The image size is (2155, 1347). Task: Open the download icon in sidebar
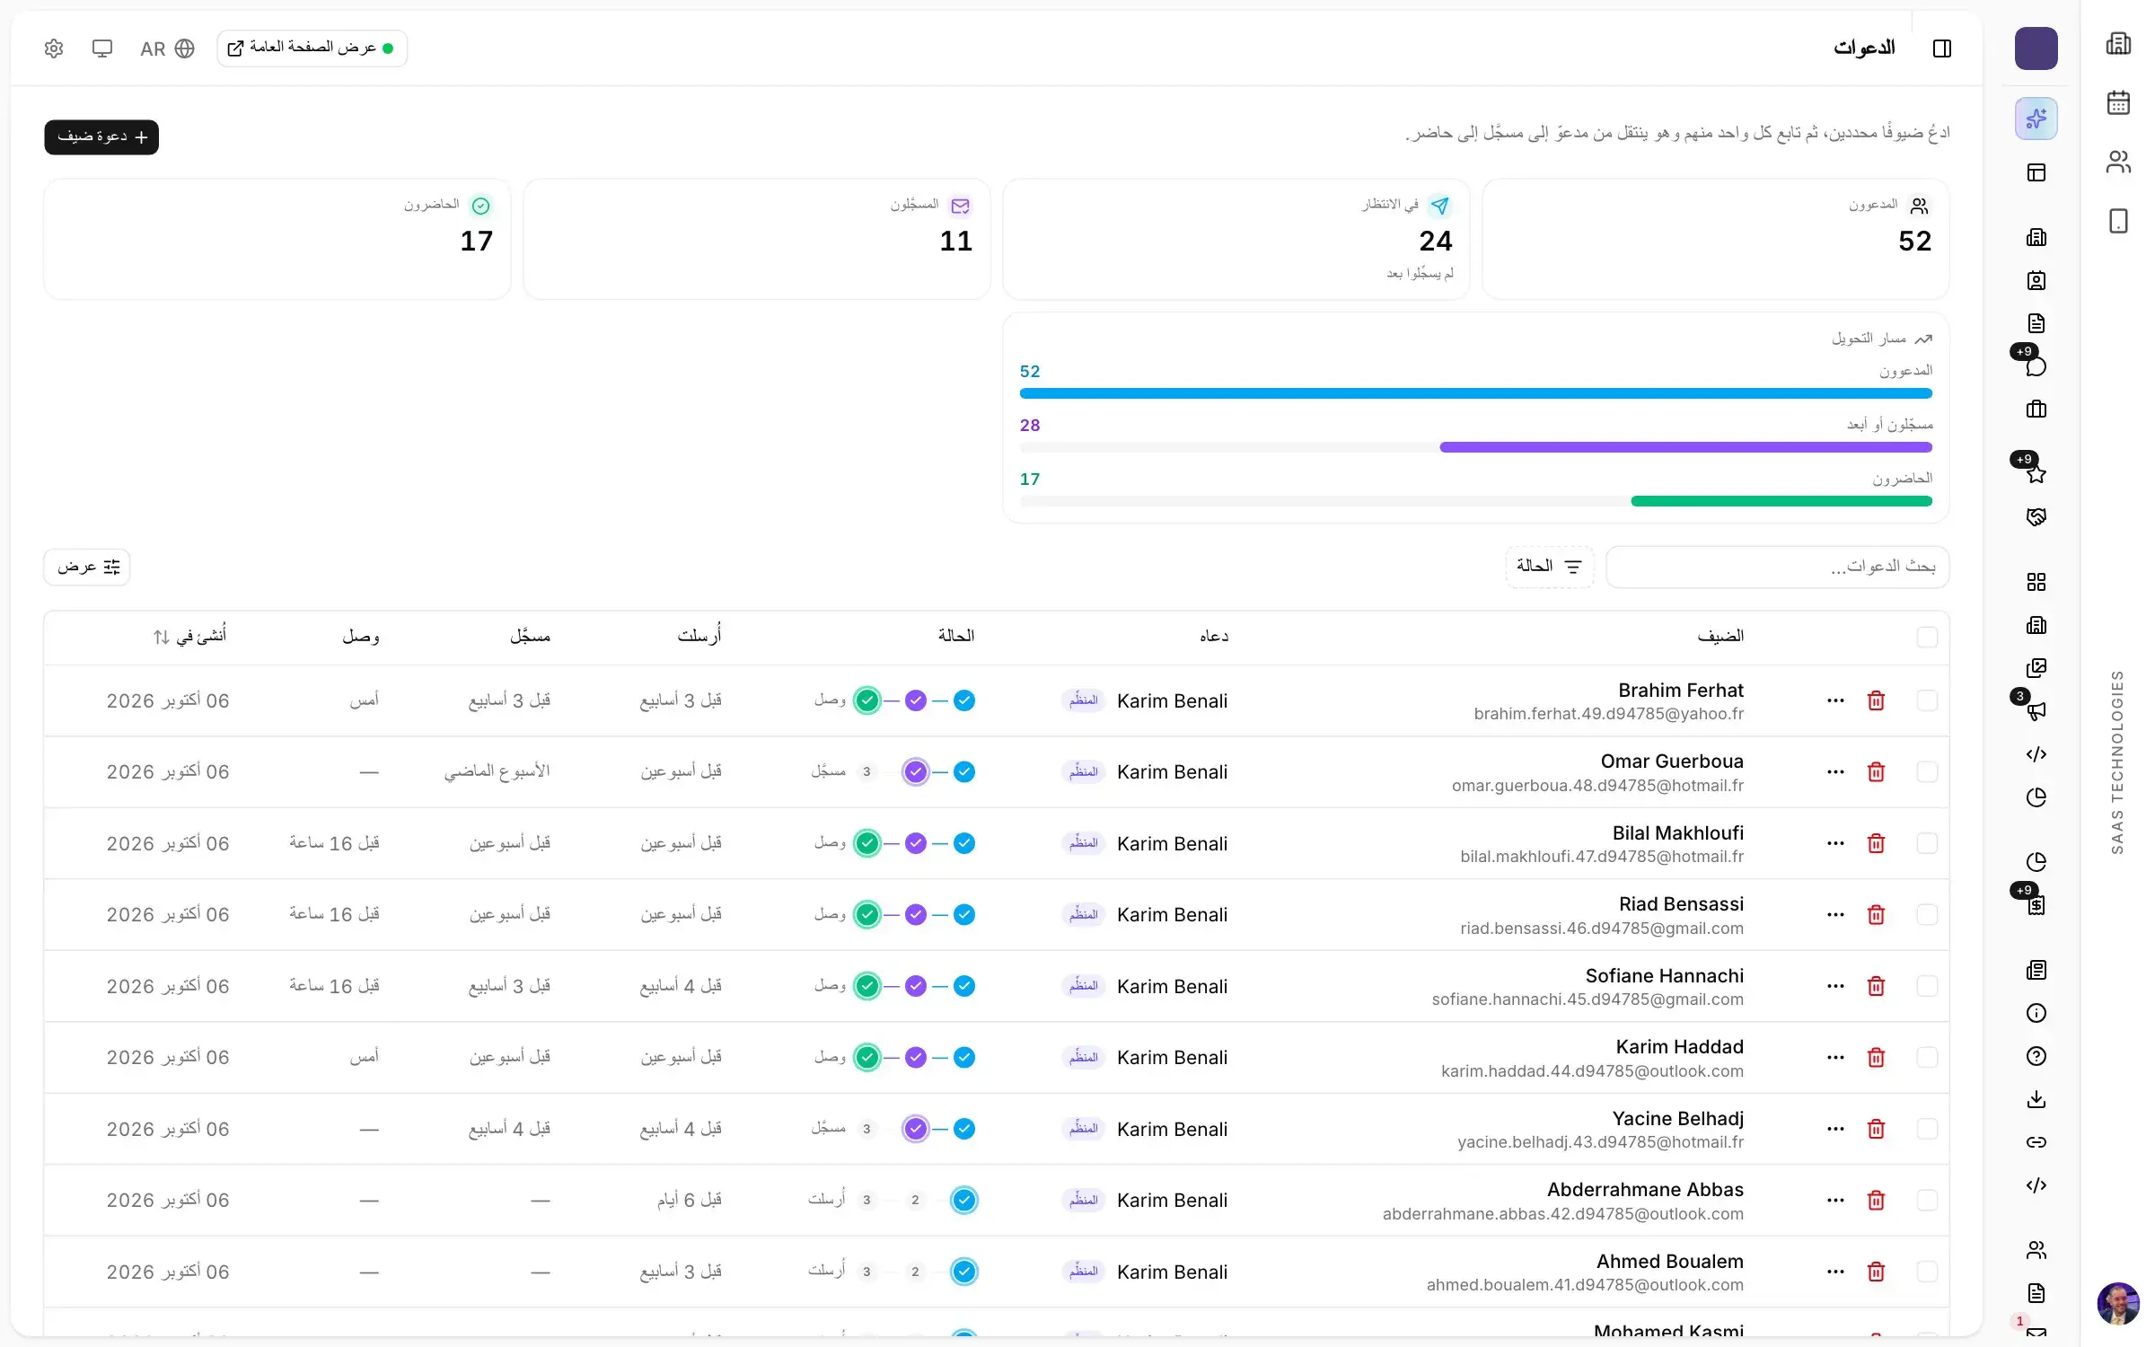point(2036,1099)
